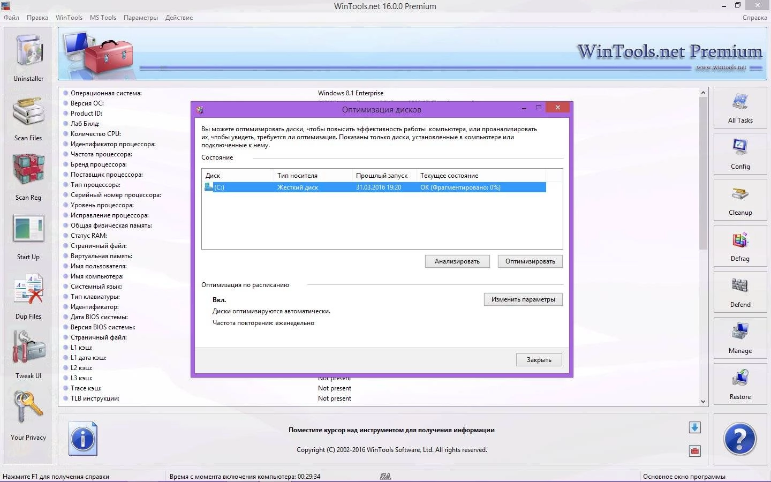
Task: Open the Defend tool
Action: click(x=740, y=292)
